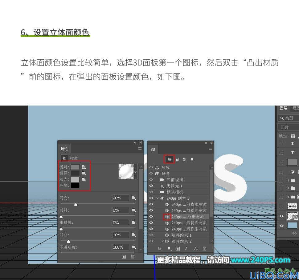The image size is (299, 280).
Task: Hide the 3D layer in Layers panel
Action: (x=282, y=216)
